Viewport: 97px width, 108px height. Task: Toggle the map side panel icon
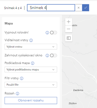coord(69,38)
